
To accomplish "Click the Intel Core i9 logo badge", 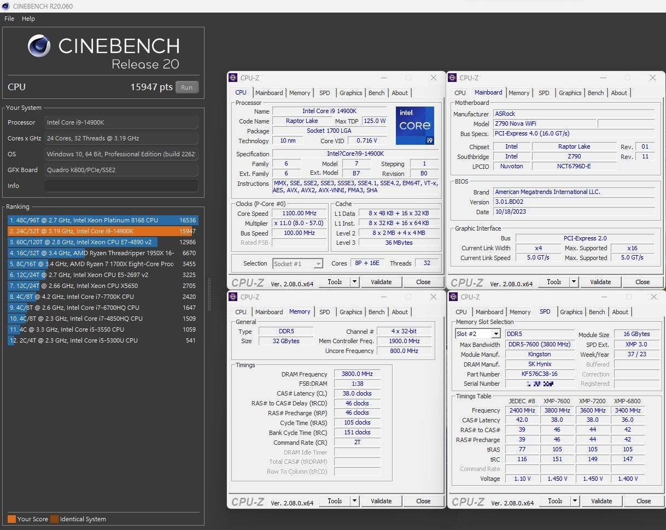I will [414, 125].
